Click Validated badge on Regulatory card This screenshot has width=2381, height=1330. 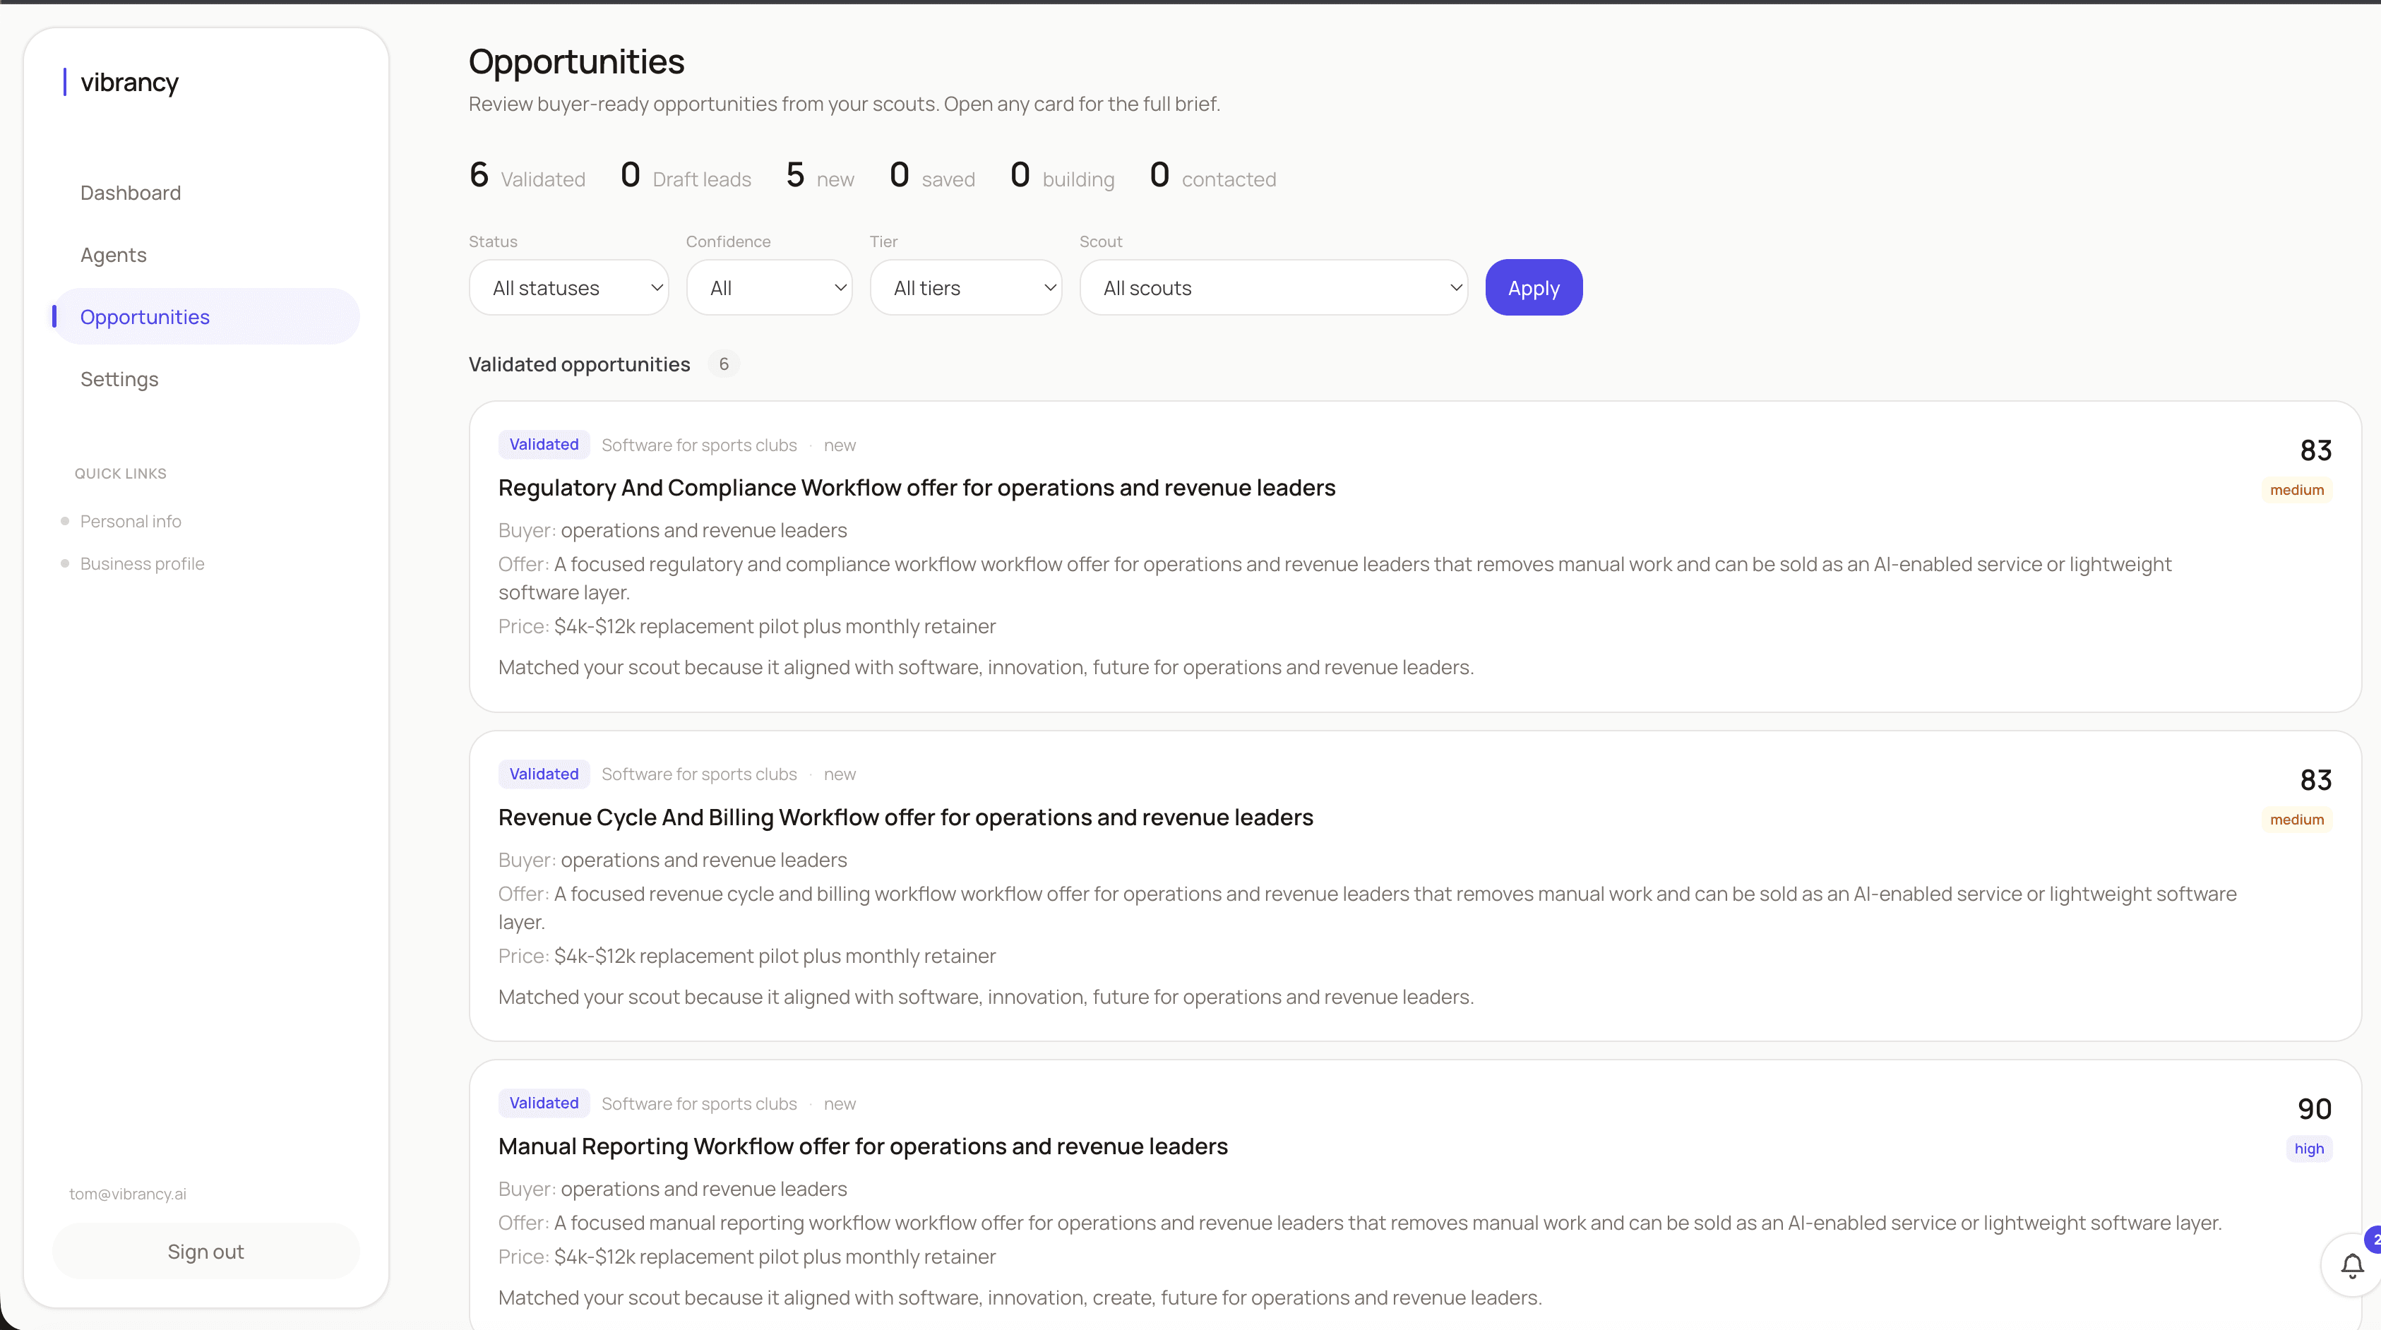click(x=544, y=445)
